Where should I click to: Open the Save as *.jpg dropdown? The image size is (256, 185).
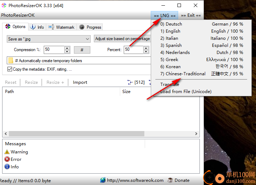[49, 39]
